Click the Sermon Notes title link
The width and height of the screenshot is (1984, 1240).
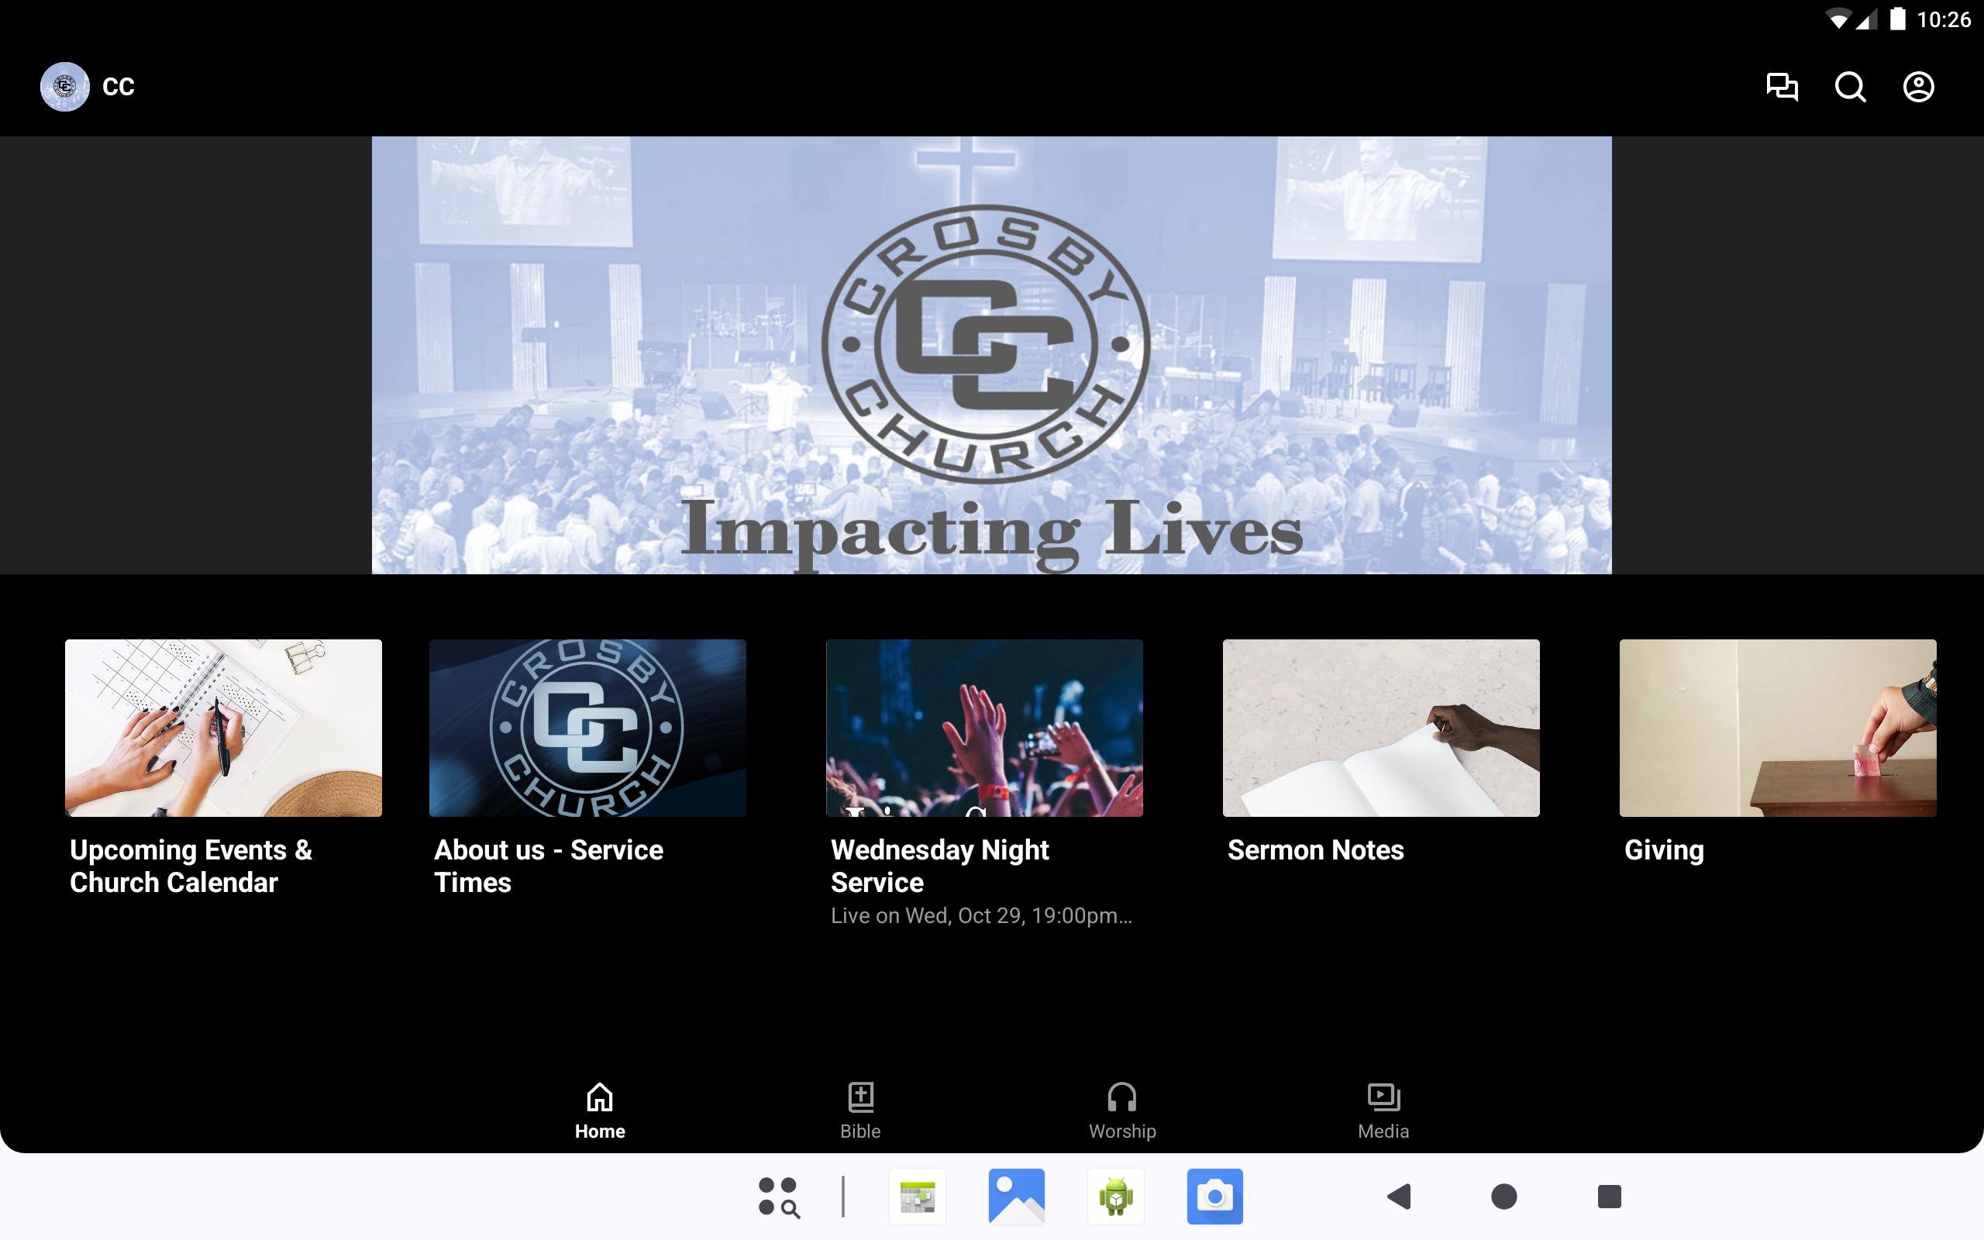click(x=1315, y=849)
